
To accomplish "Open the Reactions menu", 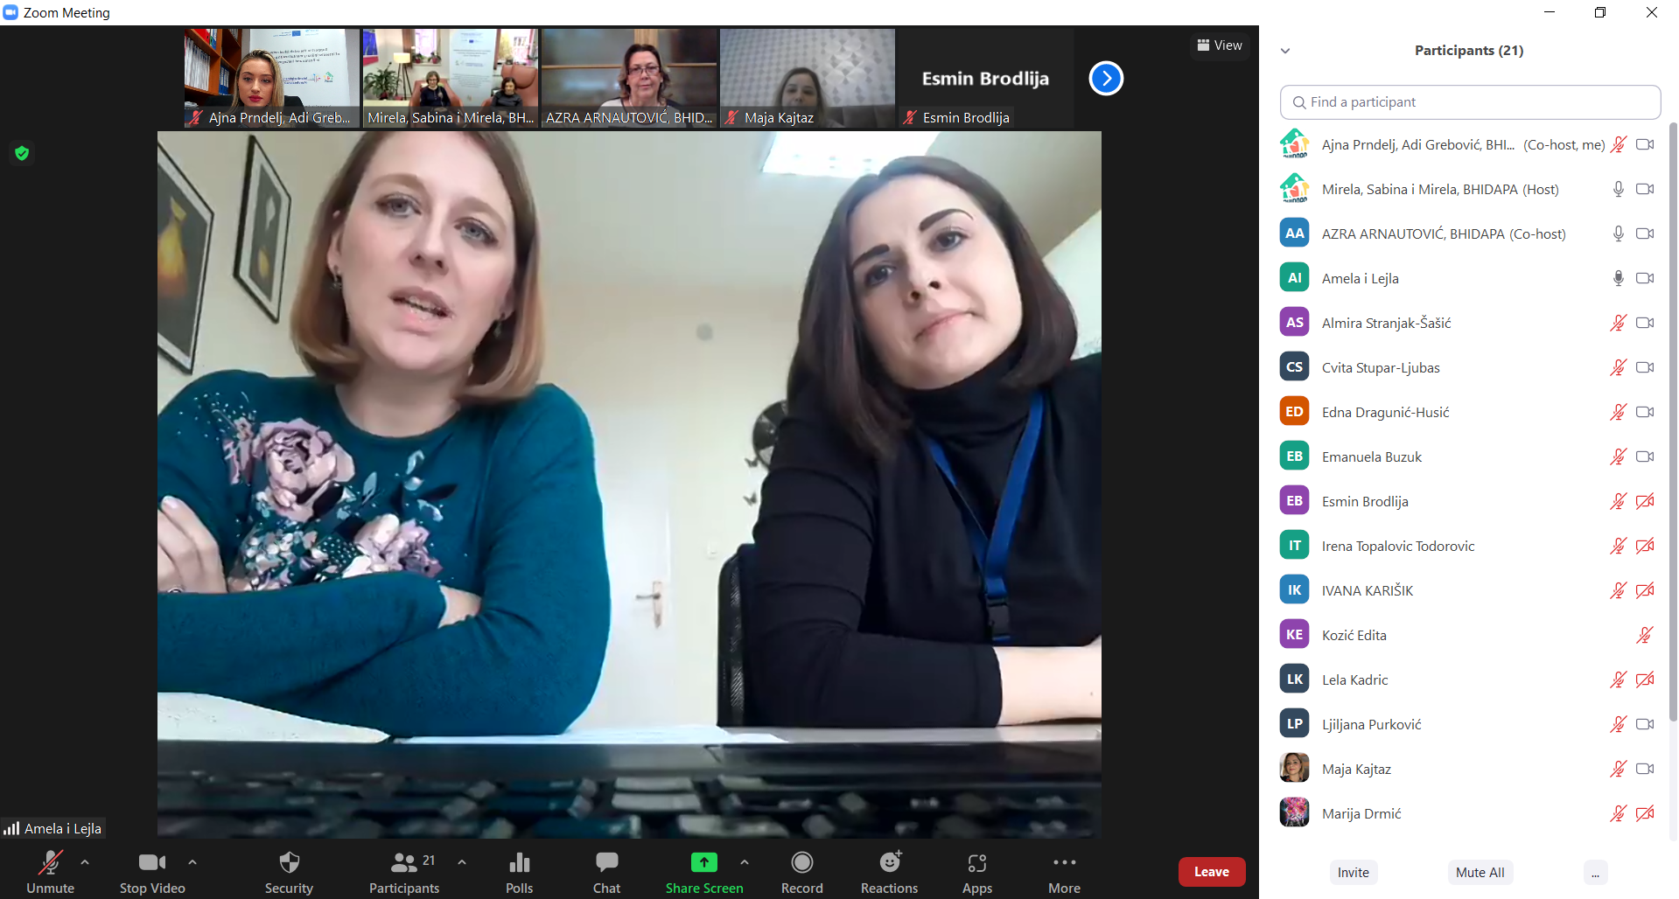I will (889, 872).
